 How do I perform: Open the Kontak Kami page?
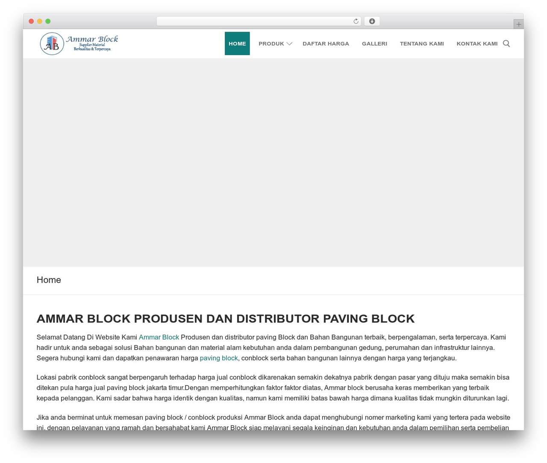tap(477, 44)
